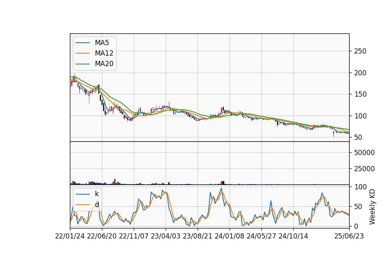The image size is (388, 278).
Task: Click the green MA20 legend line sample
Action: (82, 64)
